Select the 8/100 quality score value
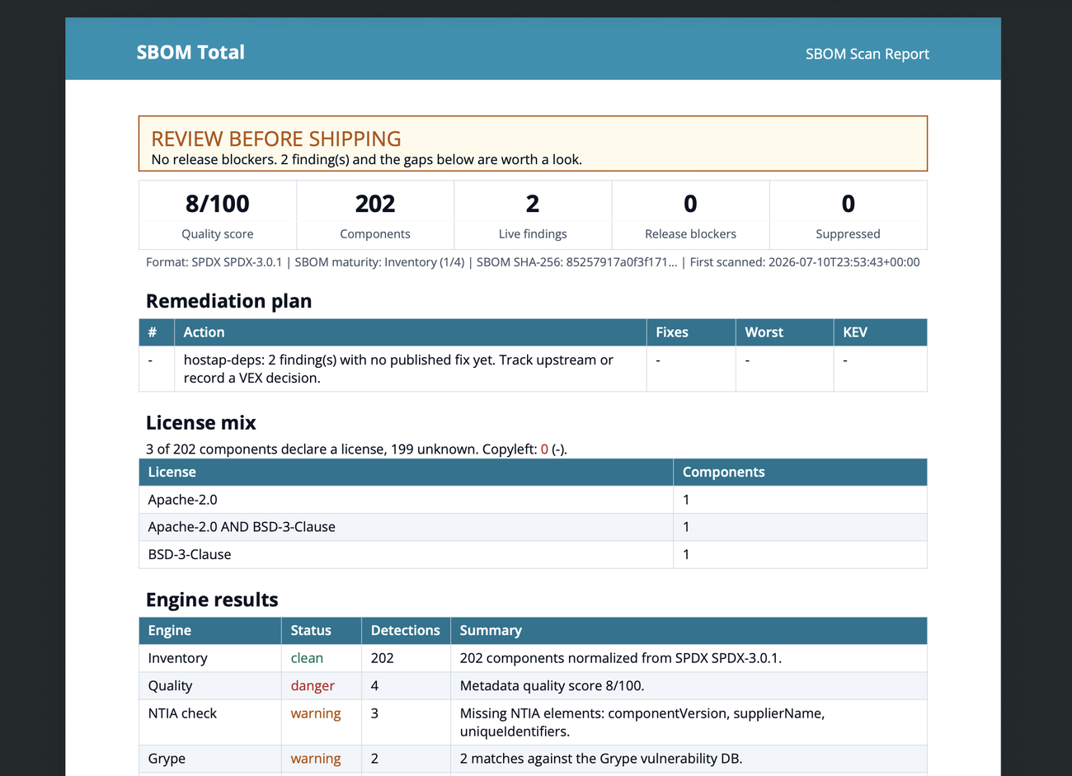The width and height of the screenshot is (1072, 776). click(x=218, y=204)
